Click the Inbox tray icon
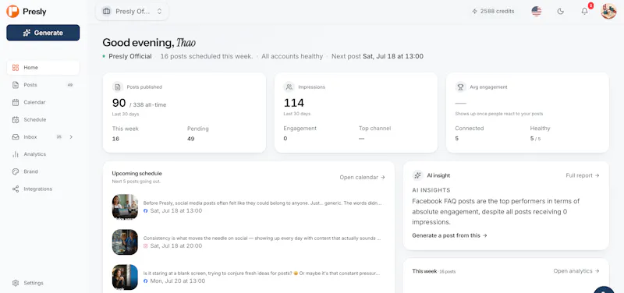Viewport: 624px width, 293px height. coord(16,137)
